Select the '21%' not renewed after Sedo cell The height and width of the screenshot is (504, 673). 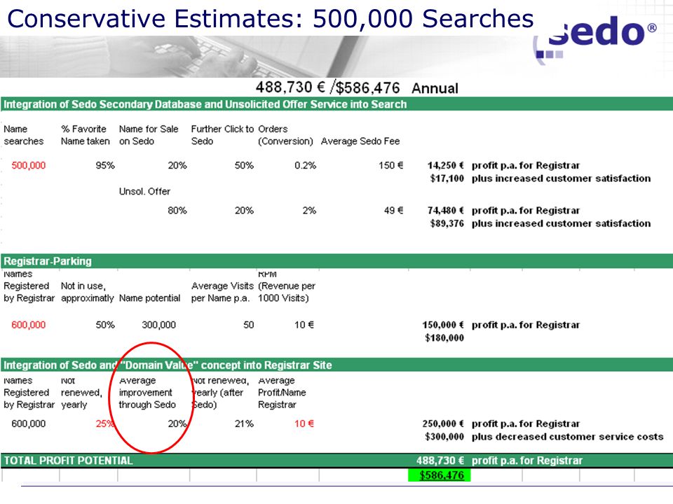(244, 423)
